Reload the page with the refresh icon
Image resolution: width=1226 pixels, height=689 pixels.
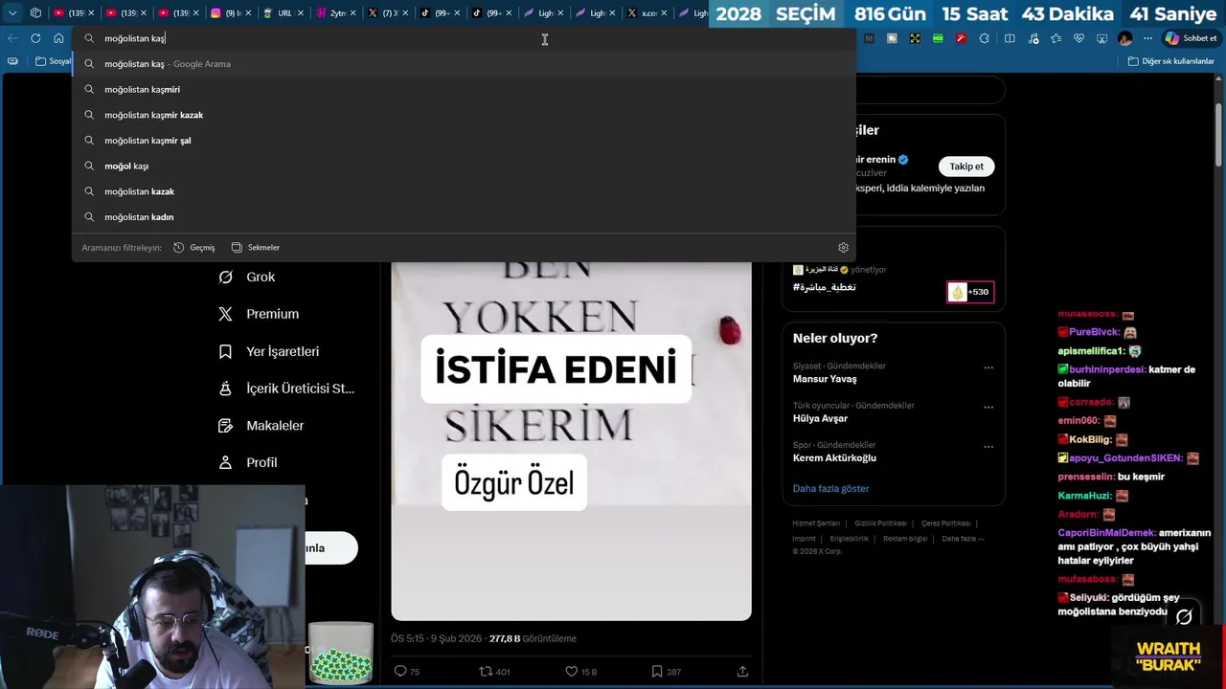(35, 38)
